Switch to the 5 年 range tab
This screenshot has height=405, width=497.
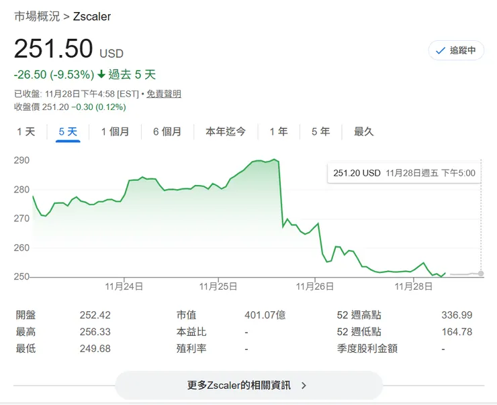pos(320,131)
